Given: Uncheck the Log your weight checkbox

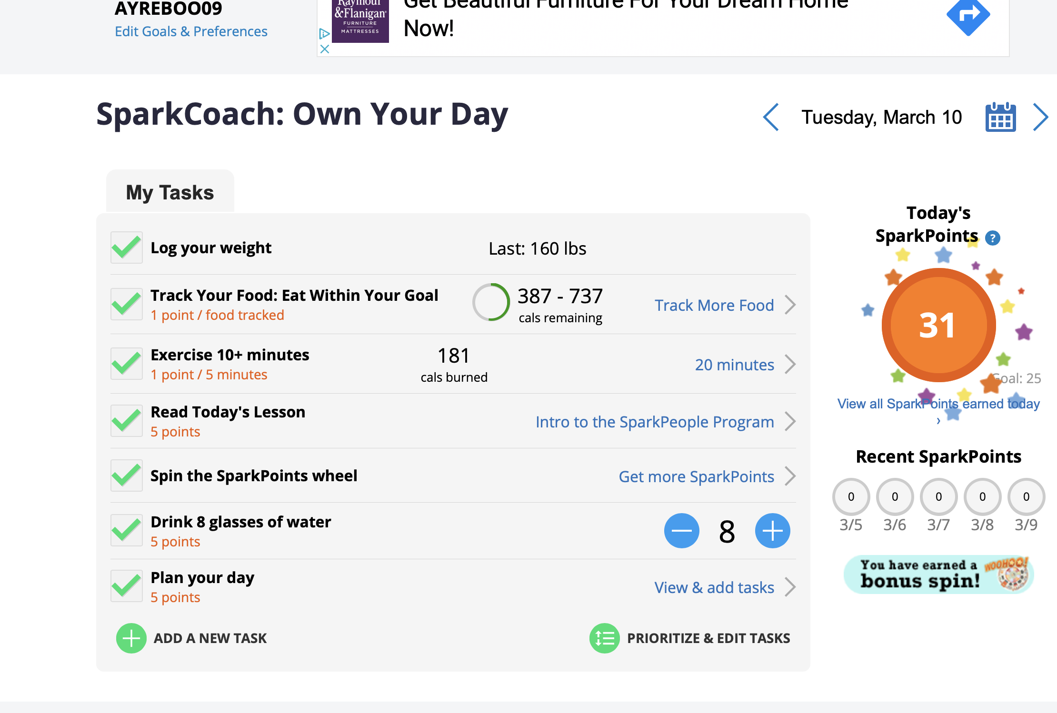Looking at the screenshot, I should coord(127,248).
